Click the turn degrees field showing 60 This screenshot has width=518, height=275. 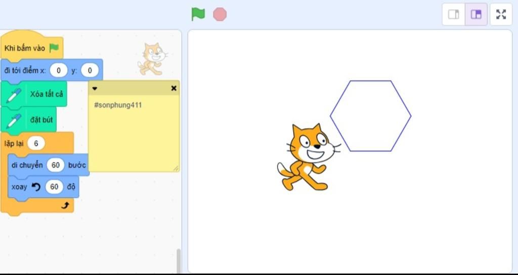pos(54,187)
